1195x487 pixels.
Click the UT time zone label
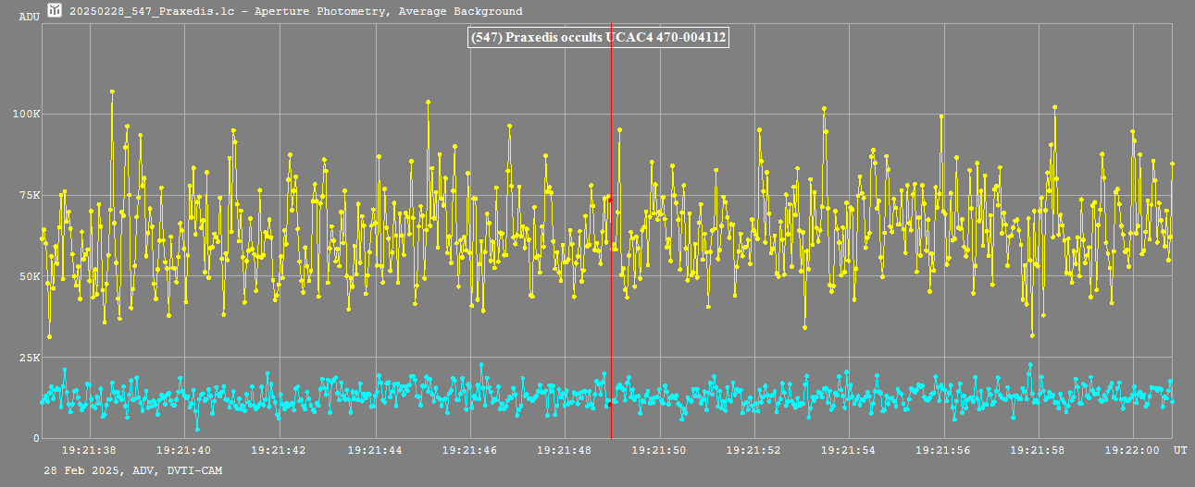[1180, 451]
